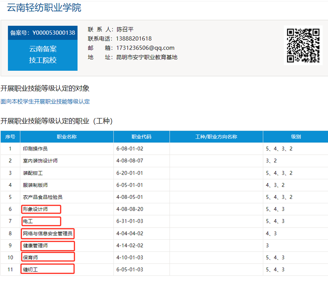Select the 序号 column header

point(10,137)
